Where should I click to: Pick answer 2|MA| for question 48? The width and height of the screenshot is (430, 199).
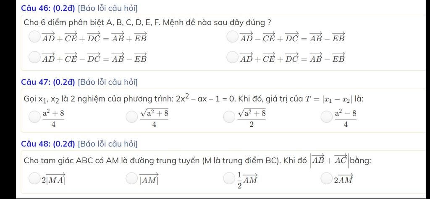(x=34, y=178)
